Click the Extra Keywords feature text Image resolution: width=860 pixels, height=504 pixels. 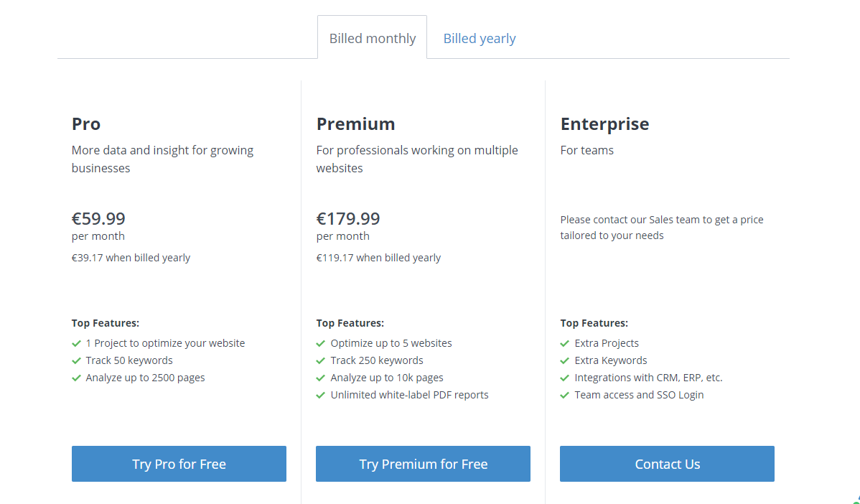[610, 360]
